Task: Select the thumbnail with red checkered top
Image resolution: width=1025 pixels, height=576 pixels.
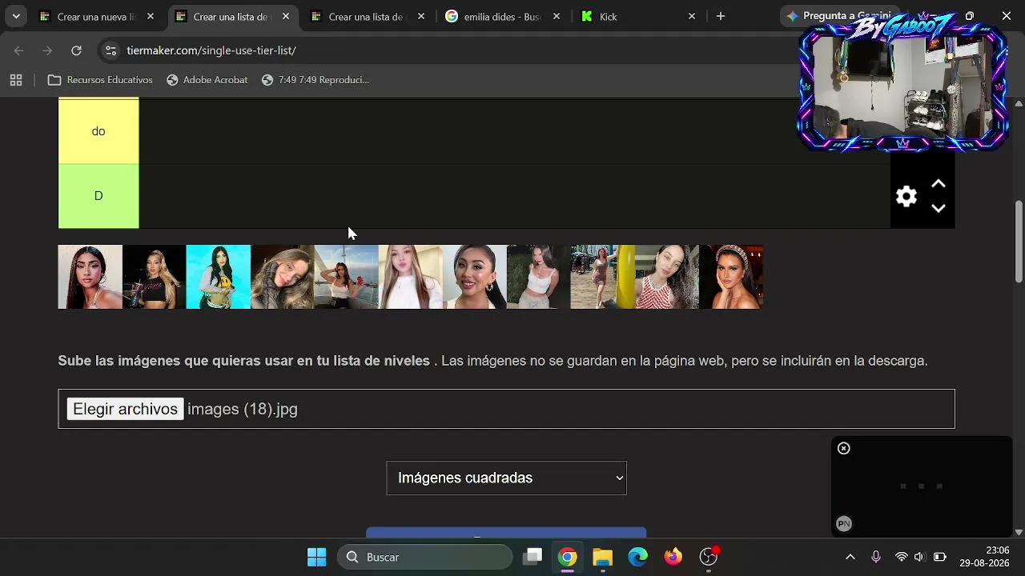Action: pos(667,277)
